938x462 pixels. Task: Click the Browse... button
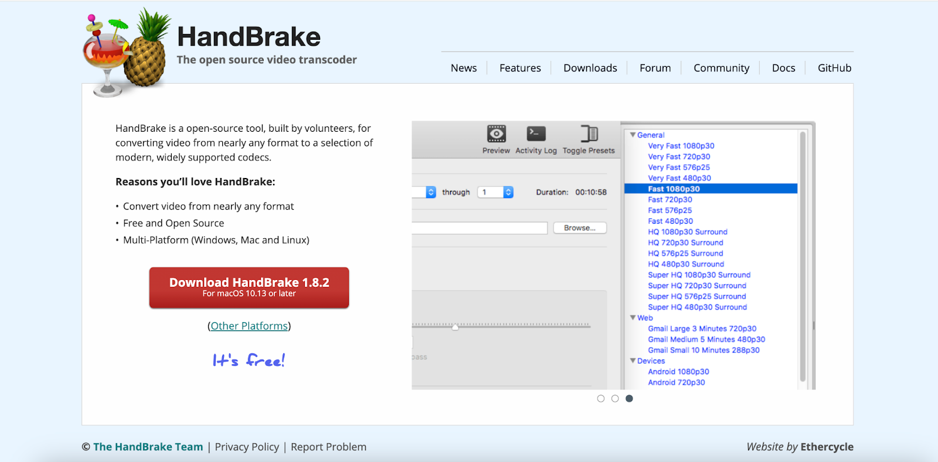point(580,228)
